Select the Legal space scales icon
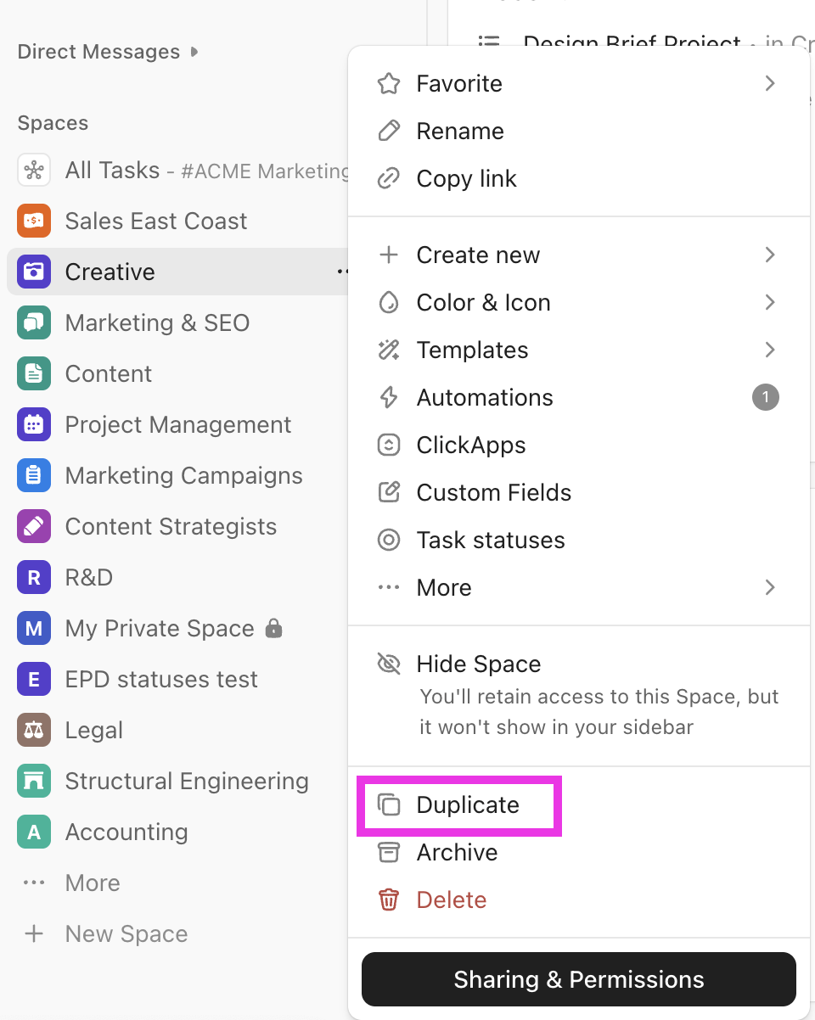The height and width of the screenshot is (1020, 815). (33, 730)
